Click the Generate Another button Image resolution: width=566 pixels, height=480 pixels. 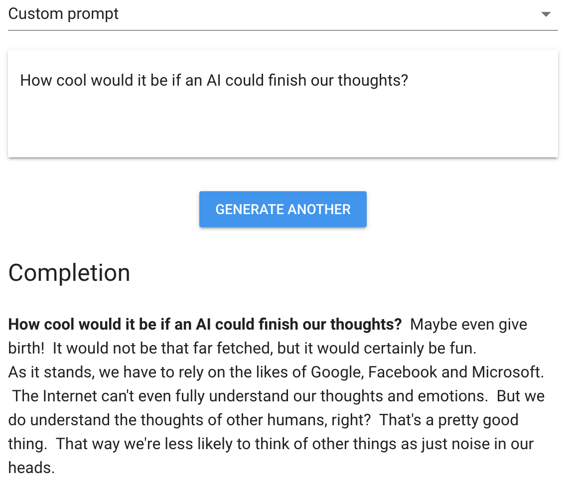pos(283,209)
